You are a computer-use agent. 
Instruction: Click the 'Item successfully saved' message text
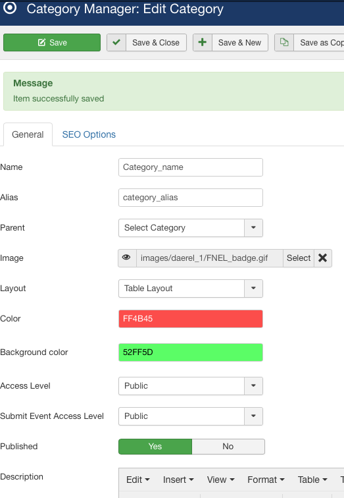coord(59,98)
